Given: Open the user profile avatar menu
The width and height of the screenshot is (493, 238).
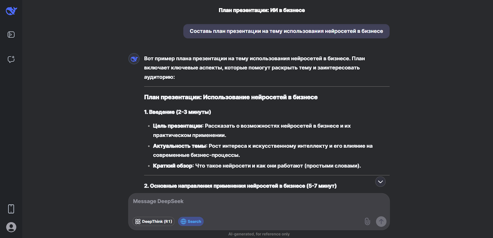Looking at the screenshot, I should click(11, 227).
